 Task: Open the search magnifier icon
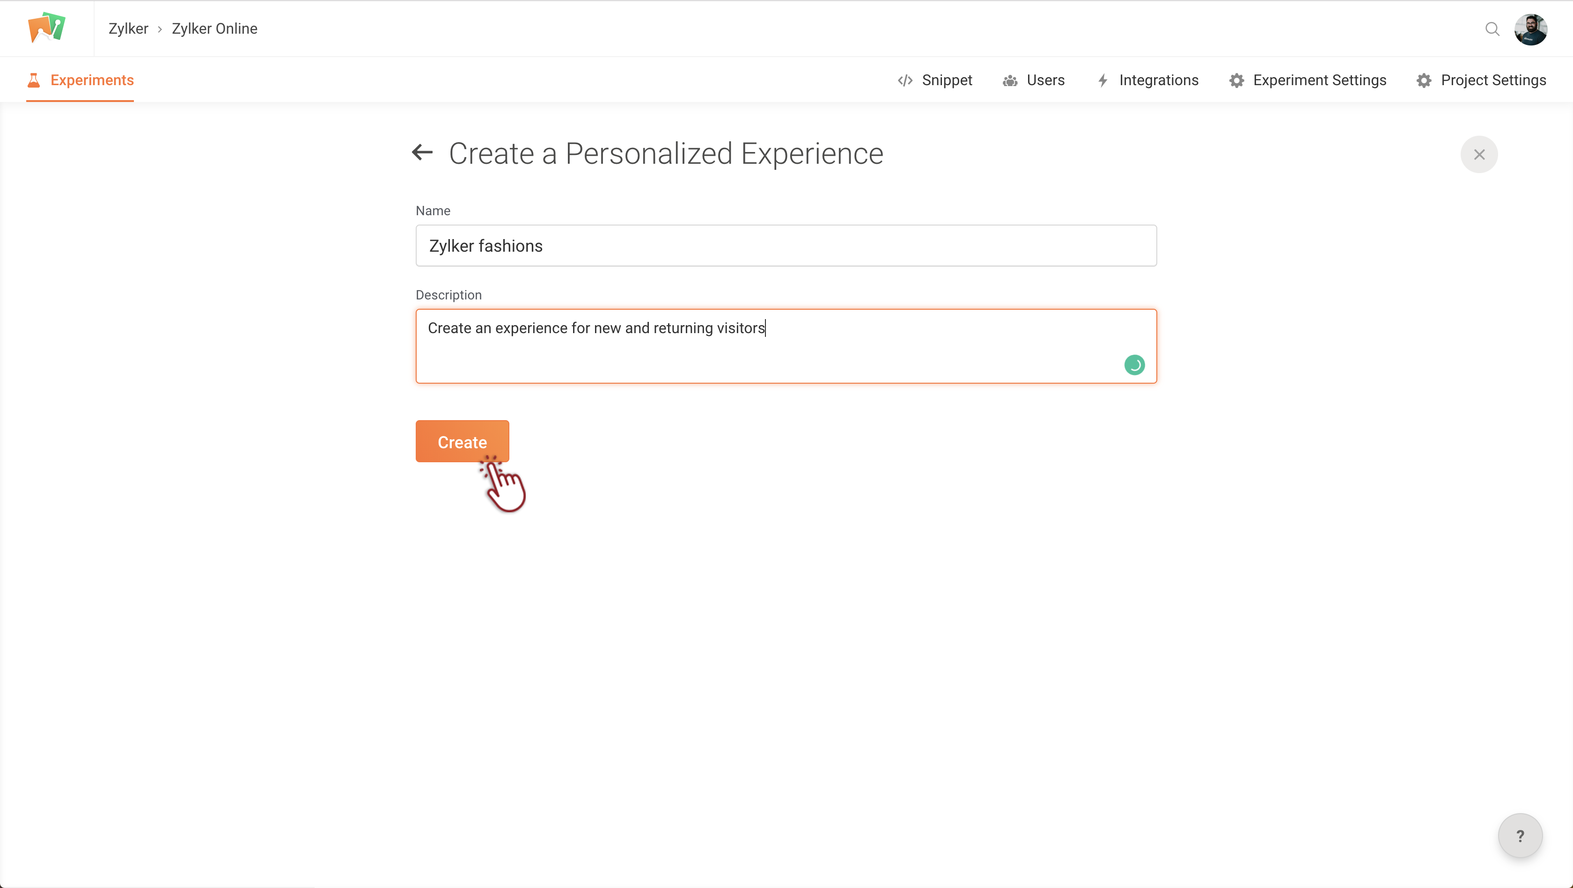coord(1492,29)
